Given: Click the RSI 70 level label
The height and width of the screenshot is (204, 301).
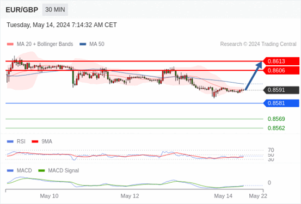Looking at the screenshot, I should tap(271, 150).
